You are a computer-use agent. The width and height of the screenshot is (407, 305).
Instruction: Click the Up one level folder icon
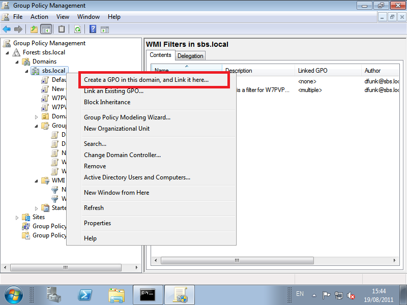pos(34,29)
